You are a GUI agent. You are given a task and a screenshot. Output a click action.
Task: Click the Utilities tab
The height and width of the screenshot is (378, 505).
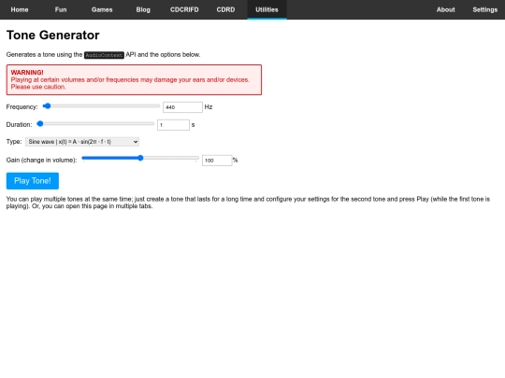(x=267, y=9)
